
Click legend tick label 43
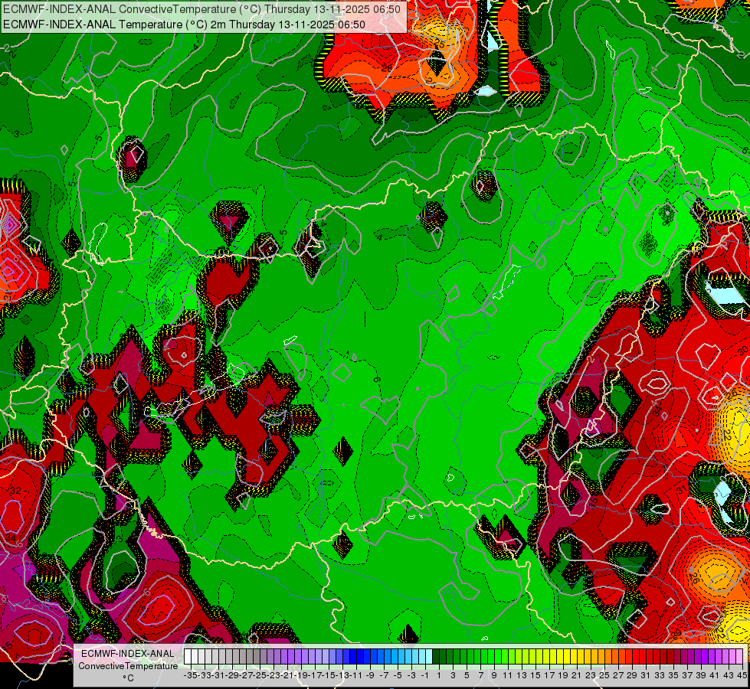click(x=729, y=675)
